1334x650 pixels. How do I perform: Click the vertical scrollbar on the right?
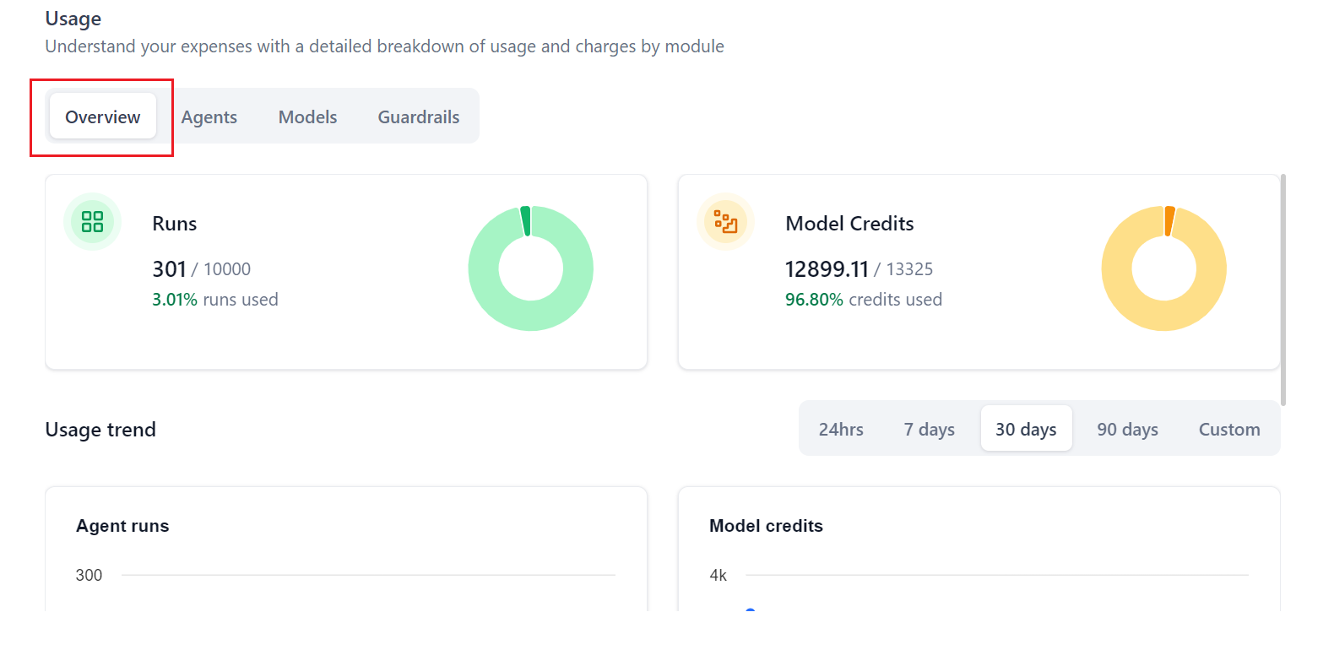(x=1283, y=290)
